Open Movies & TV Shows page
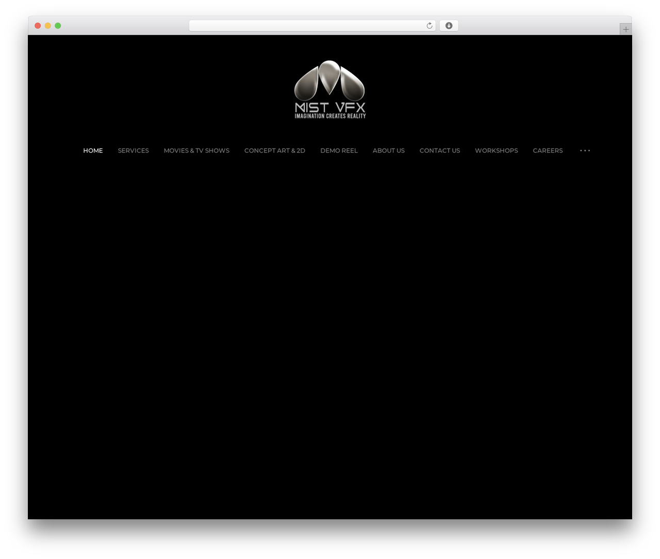The height and width of the screenshot is (559, 660). click(196, 151)
